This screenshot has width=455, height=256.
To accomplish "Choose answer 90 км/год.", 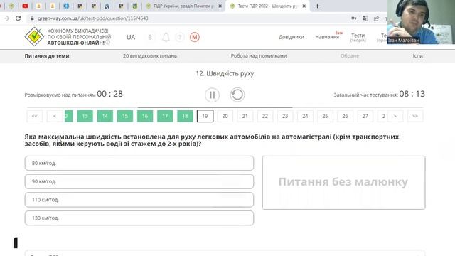I will pos(139,181).
